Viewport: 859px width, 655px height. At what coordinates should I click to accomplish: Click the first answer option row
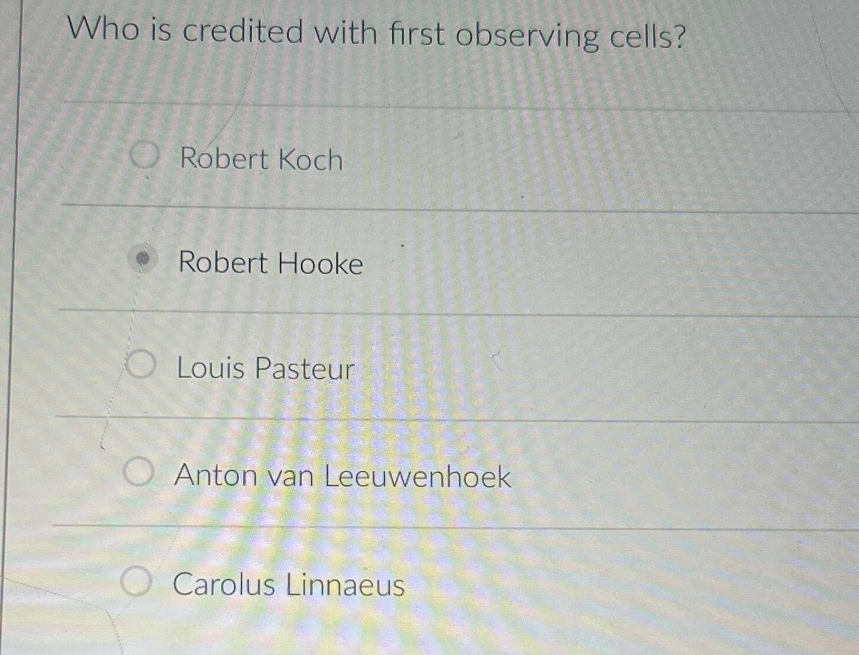point(352,157)
